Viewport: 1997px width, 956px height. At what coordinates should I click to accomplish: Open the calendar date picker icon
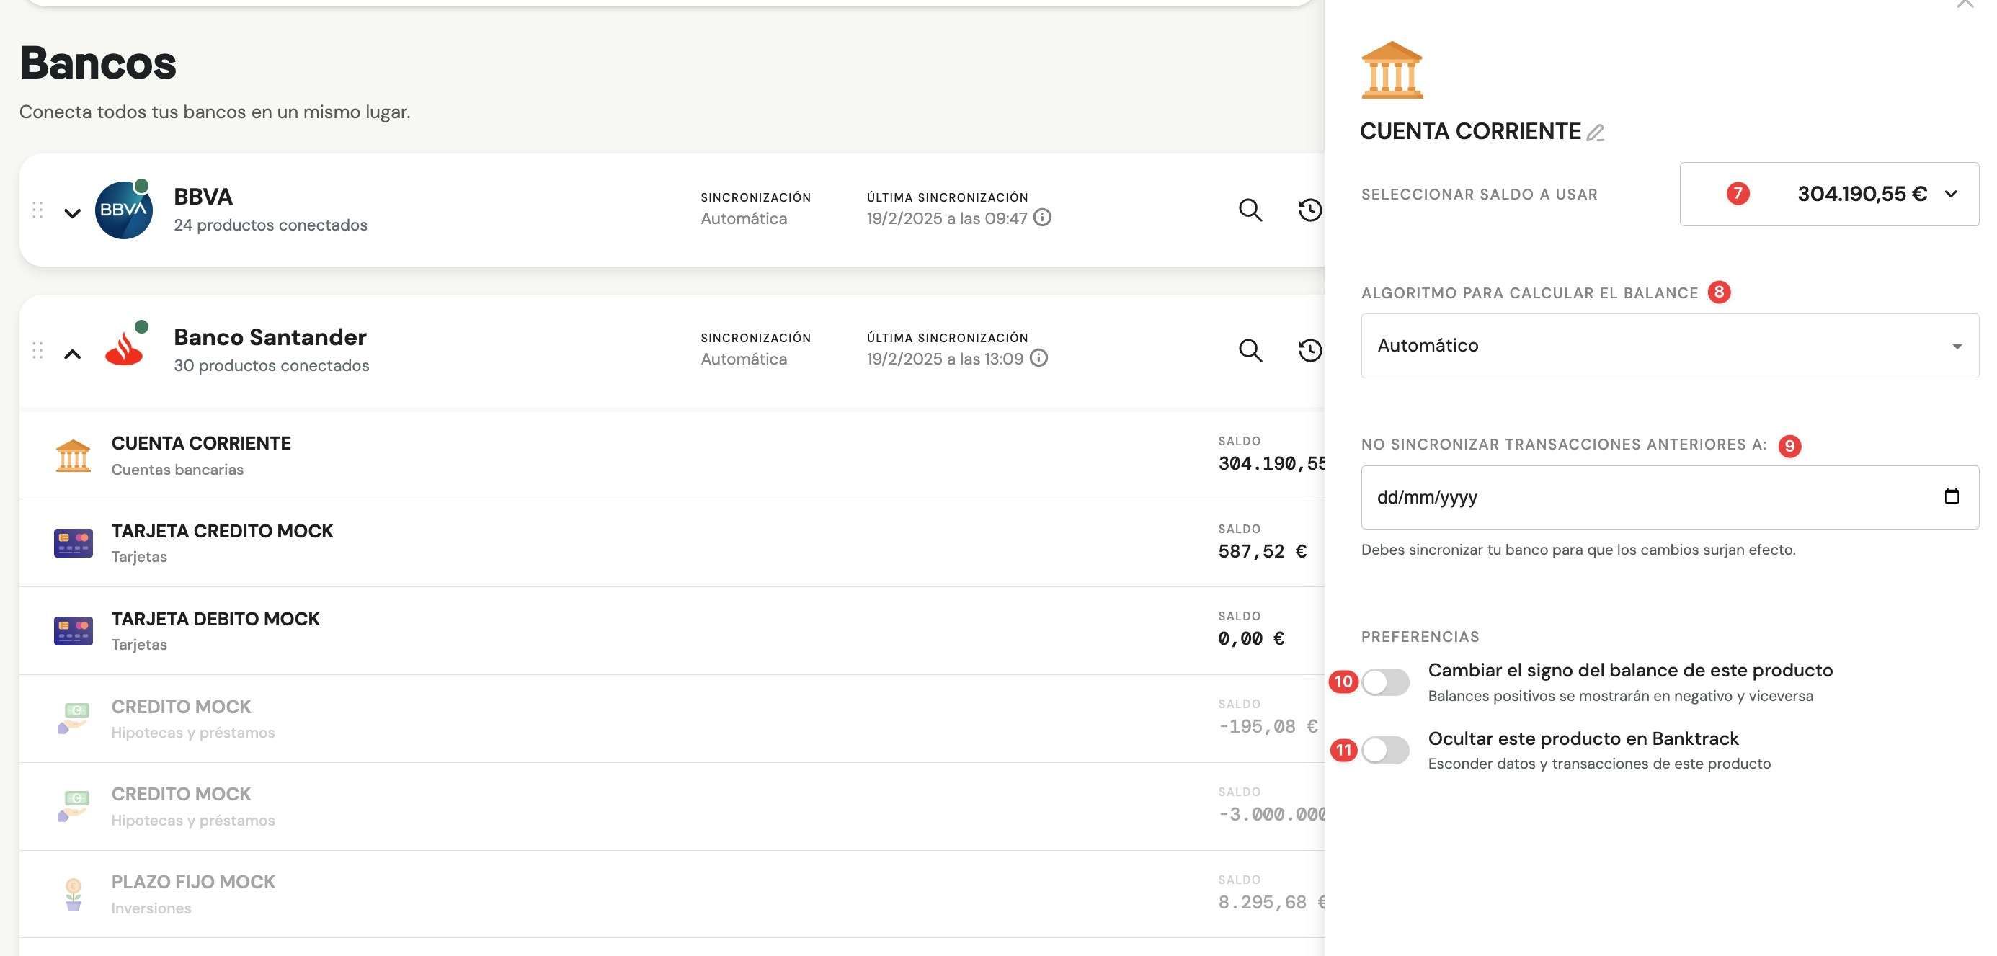(1952, 496)
